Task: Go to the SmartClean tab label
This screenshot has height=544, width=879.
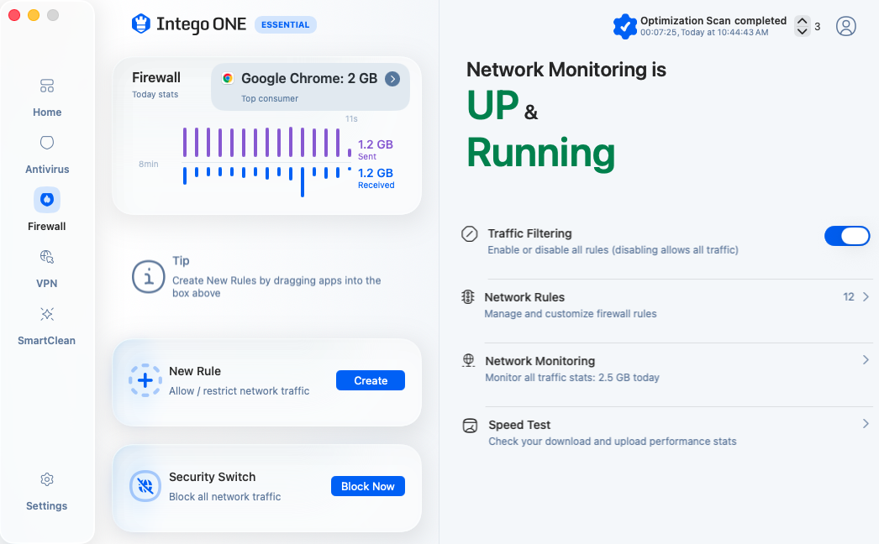Action: 46,341
